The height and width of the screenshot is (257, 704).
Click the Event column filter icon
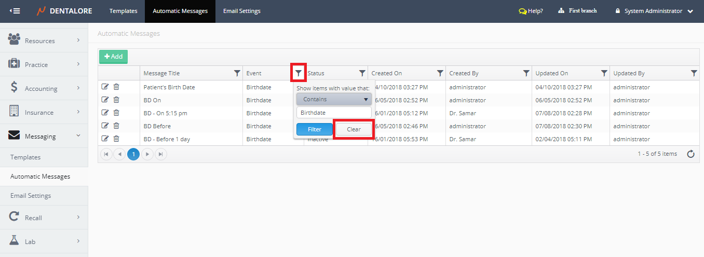pyautogui.click(x=298, y=73)
